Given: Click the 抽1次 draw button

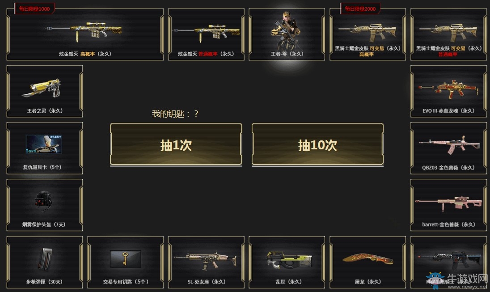Looking at the screenshot, I should pos(176,144).
